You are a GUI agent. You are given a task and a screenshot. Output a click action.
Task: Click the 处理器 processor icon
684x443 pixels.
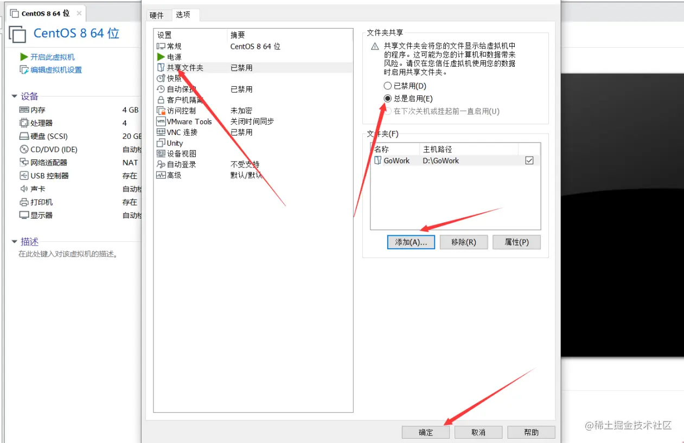click(x=24, y=123)
